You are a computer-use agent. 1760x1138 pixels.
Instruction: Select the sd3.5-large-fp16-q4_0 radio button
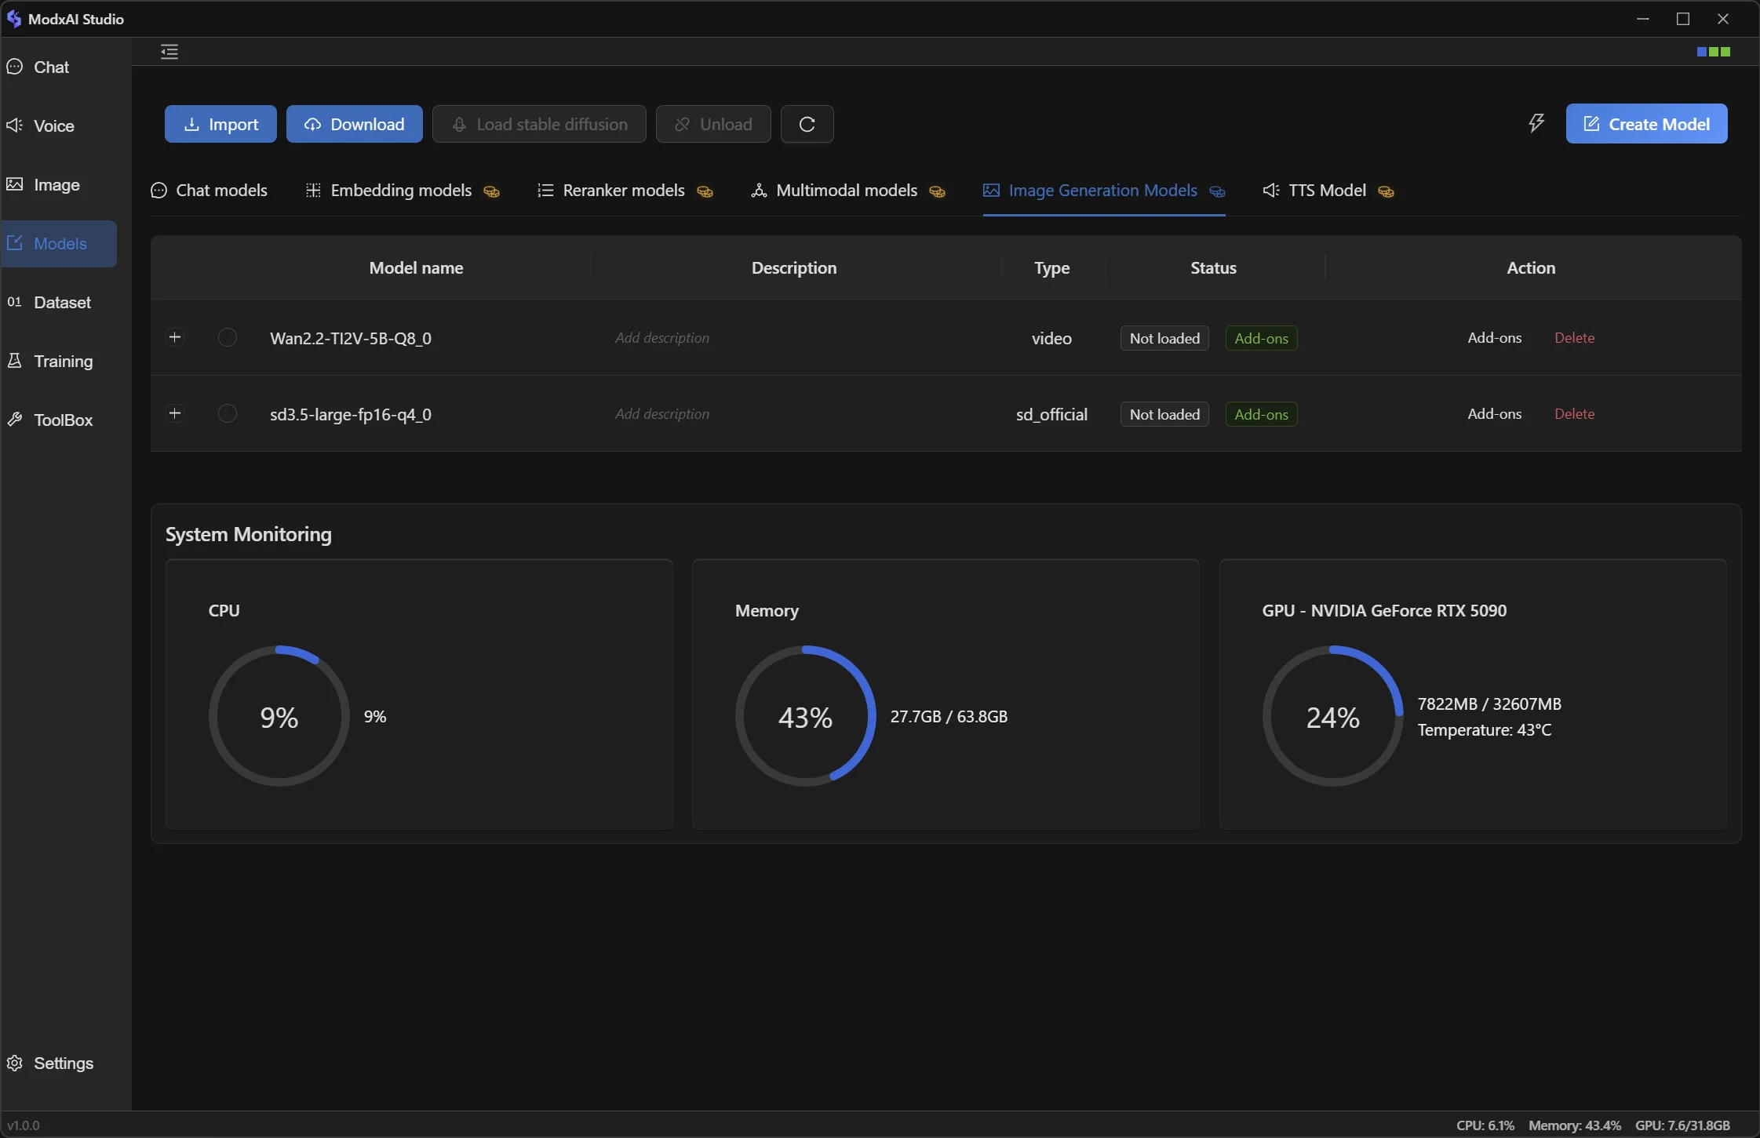228,413
